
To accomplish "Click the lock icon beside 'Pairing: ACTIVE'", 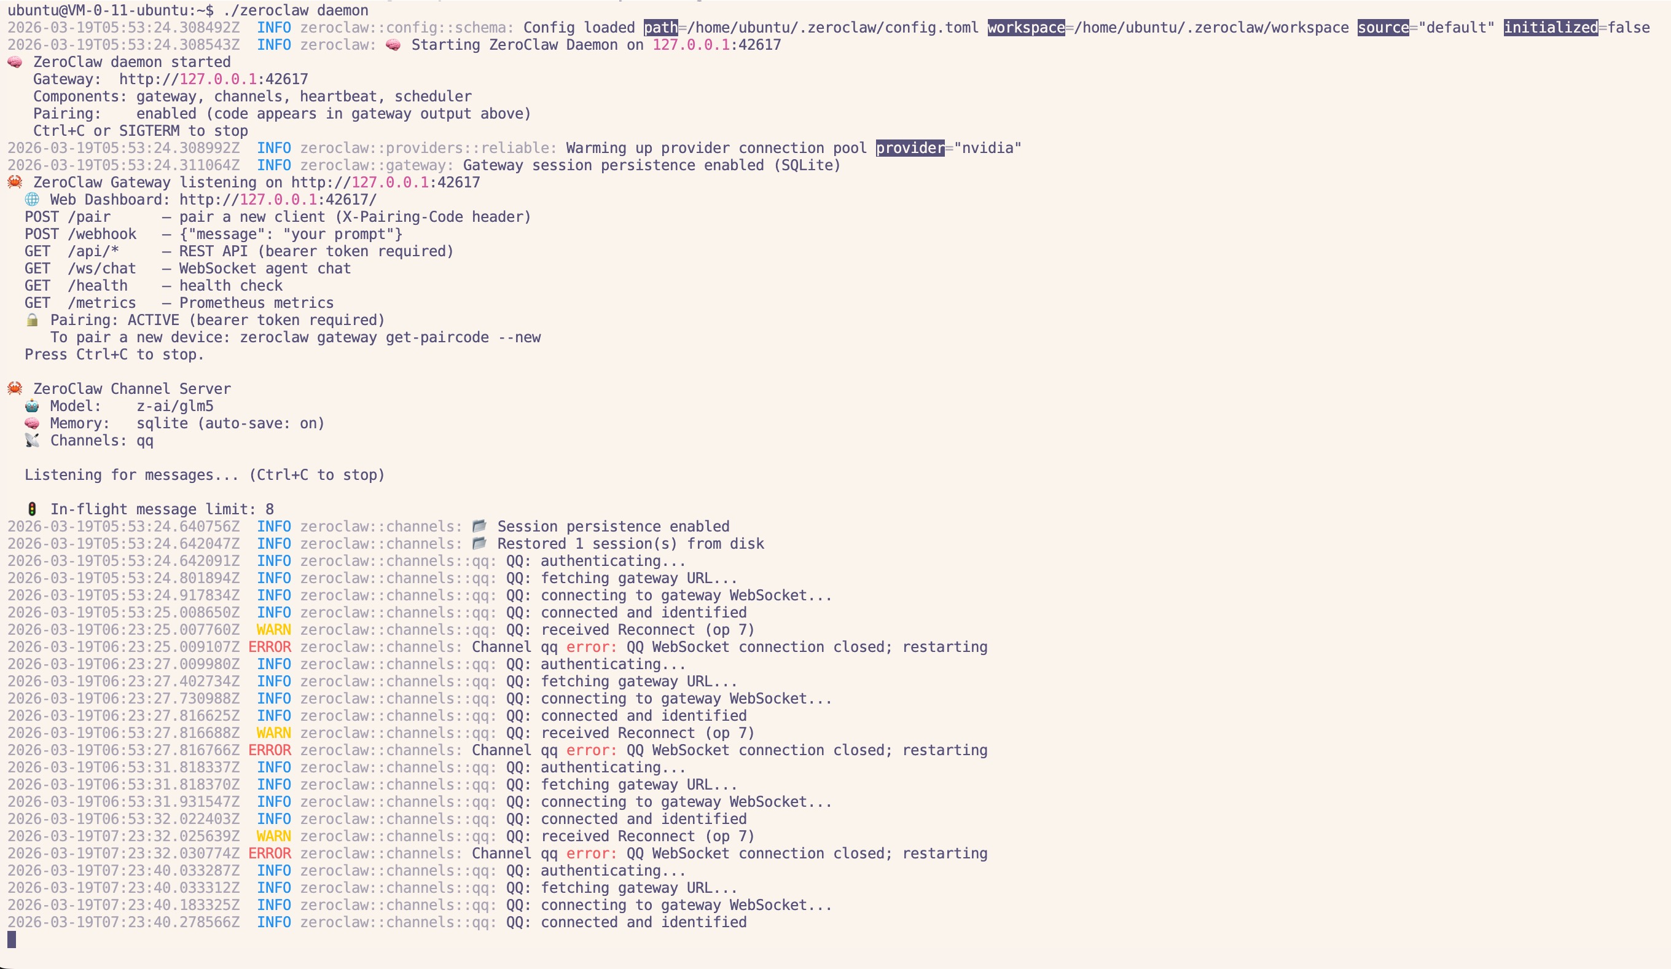I will pyautogui.click(x=32, y=320).
